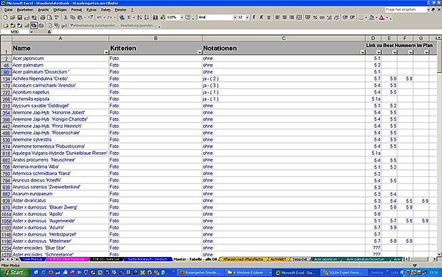Launch the chart wizard

click(x=155, y=18)
